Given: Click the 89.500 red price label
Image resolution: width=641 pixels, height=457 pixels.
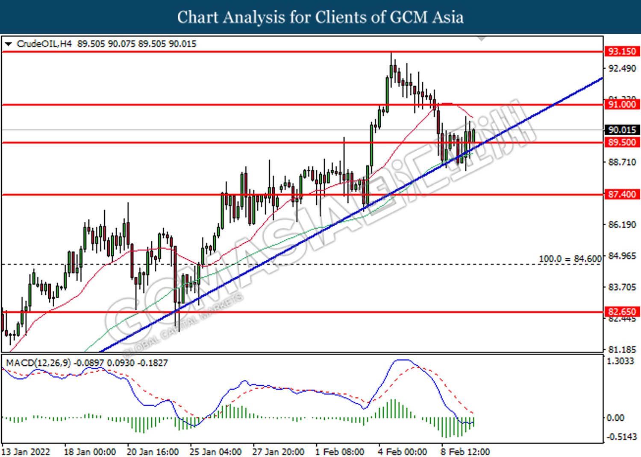Looking at the screenshot, I should click(622, 143).
